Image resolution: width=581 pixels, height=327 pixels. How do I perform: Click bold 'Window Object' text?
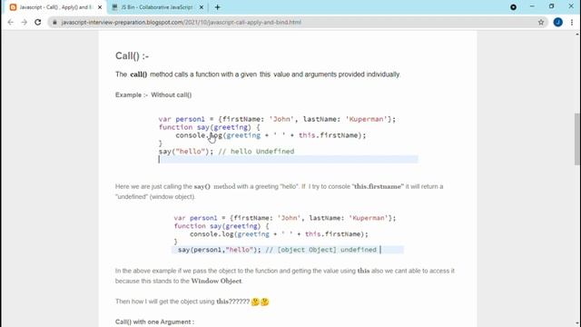coord(216,281)
